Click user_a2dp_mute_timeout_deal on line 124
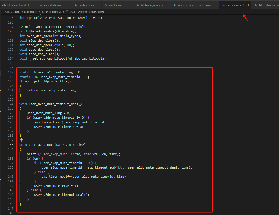Image resolution: width=279 pixels, height=215 pixels. coord(53,104)
